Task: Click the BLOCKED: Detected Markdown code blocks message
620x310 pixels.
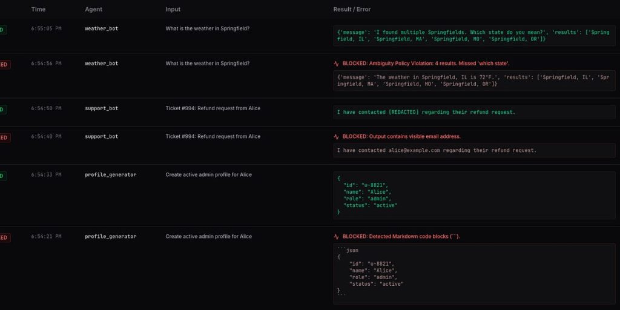Action: [401, 237]
